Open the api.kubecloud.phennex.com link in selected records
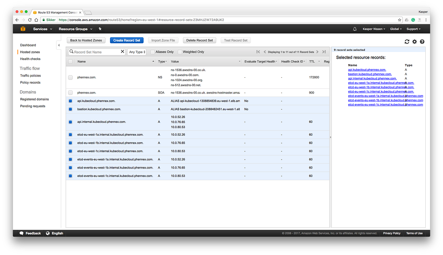 (x=367, y=70)
